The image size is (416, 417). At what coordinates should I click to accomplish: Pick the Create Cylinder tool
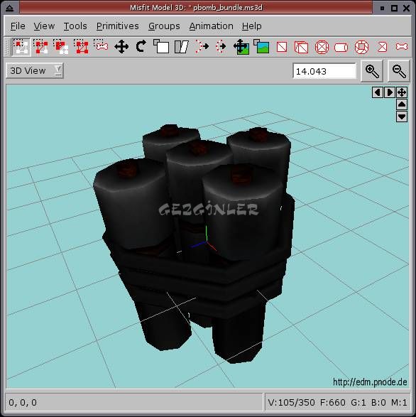coord(341,48)
